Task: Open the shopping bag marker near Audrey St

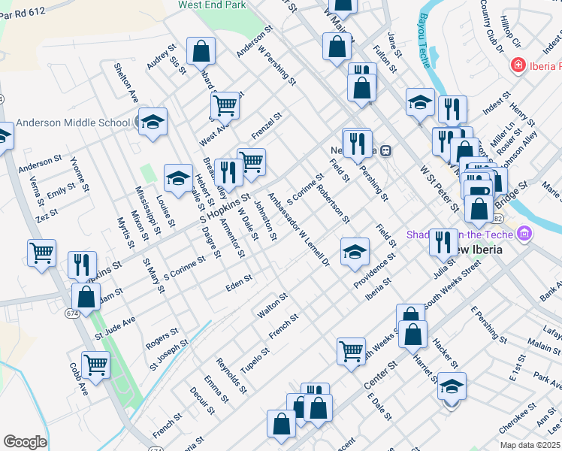Action: click(x=201, y=52)
